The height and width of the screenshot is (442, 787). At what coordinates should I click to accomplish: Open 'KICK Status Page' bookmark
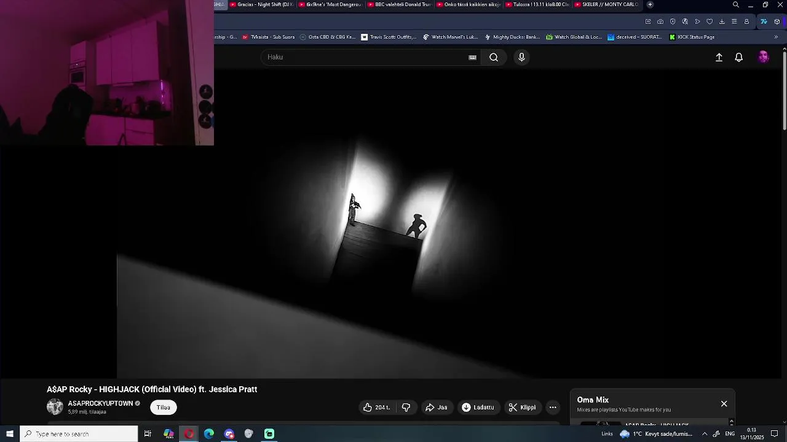[x=692, y=37]
